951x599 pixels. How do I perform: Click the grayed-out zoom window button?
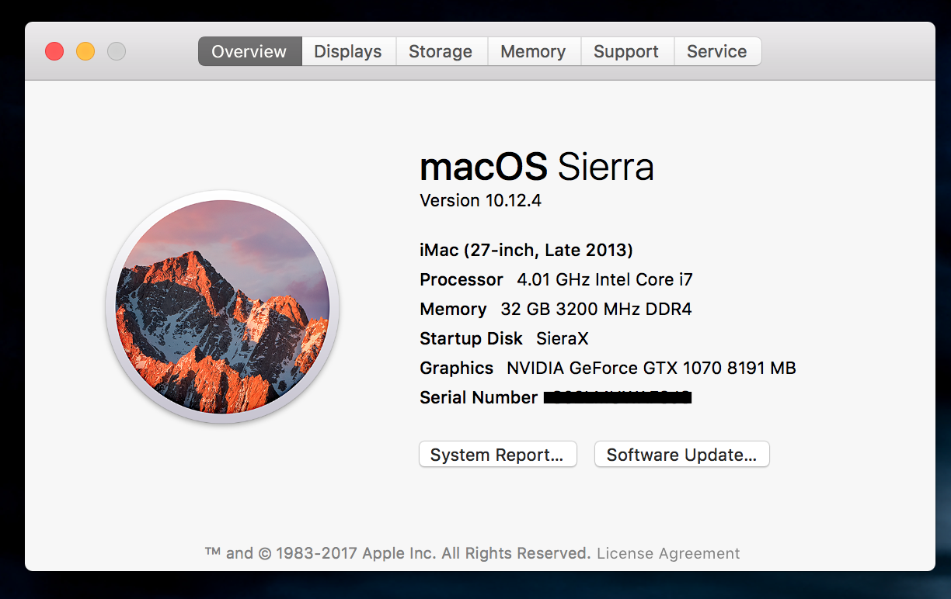tap(117, 51)
